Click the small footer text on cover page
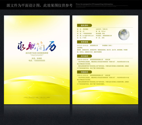Image resolution: width=142 pixels, height=125 pixels. pos(37,98)
